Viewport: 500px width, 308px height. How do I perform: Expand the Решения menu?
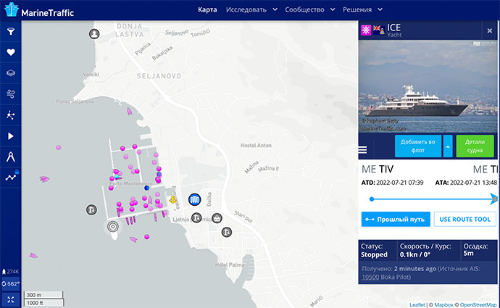[369, 10]
